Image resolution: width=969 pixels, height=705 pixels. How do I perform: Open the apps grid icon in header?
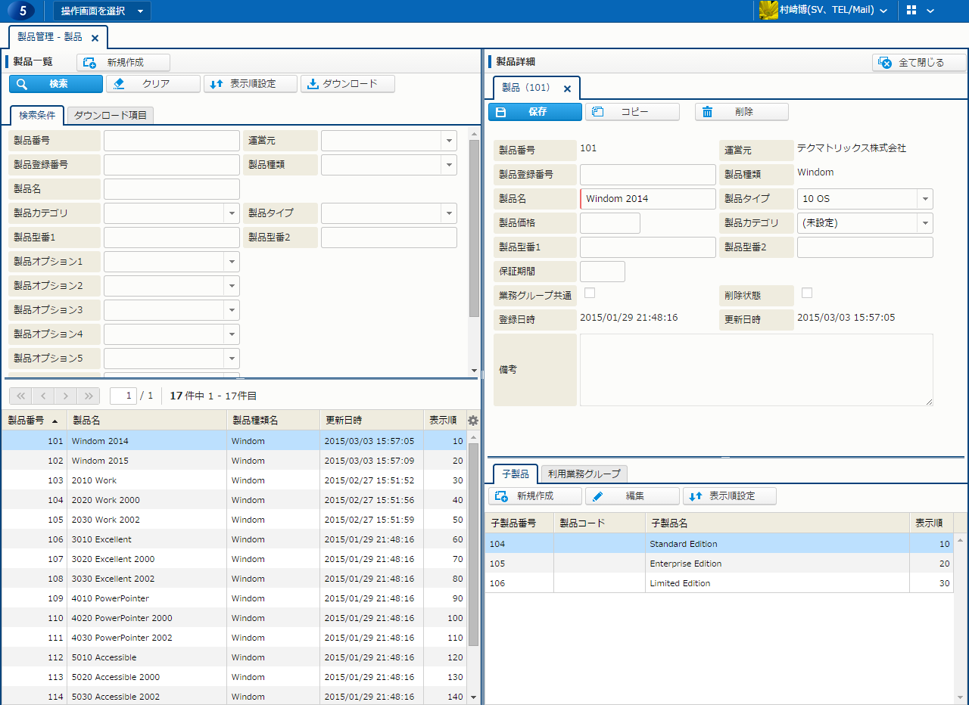pos(911,11)
